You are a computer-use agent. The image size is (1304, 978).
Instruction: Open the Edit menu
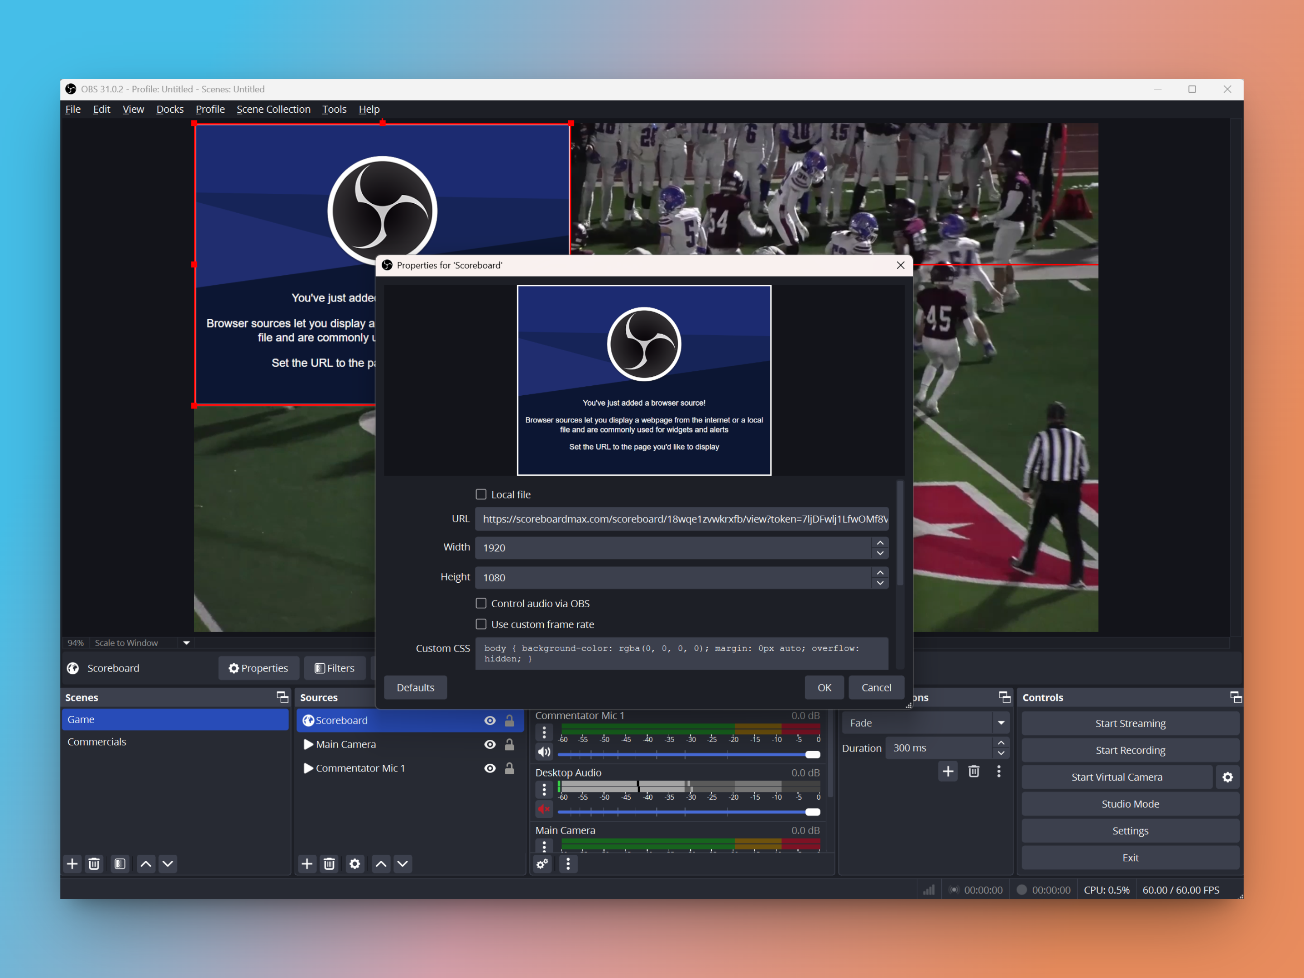pos(101,109)
